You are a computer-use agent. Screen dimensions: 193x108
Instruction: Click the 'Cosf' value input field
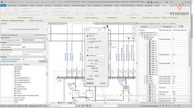[x=100, y=64]
